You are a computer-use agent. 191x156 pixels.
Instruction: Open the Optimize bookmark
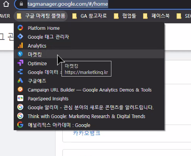pos(89,63)
